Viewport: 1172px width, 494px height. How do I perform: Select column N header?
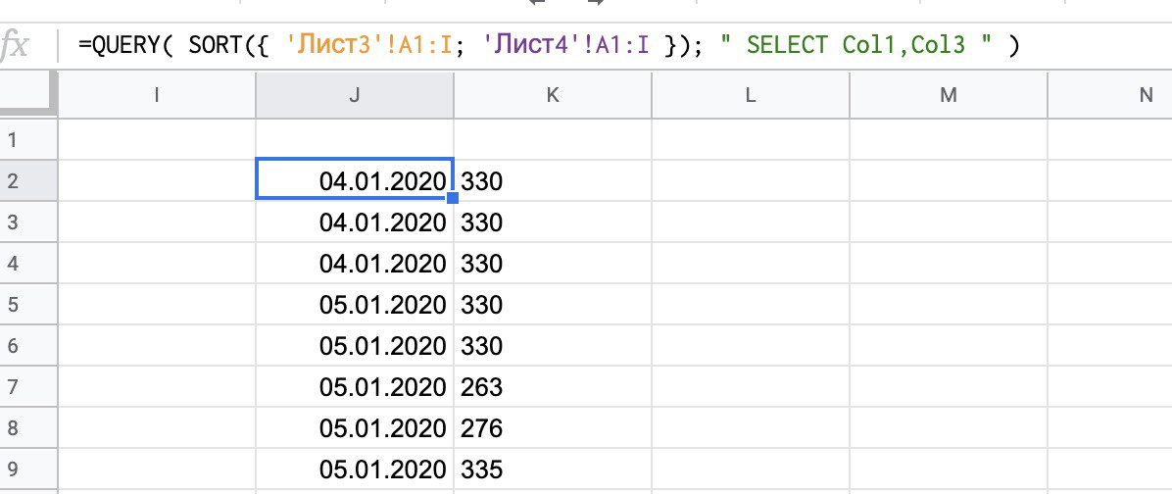pyautogui.click(x=1117, y=95)
